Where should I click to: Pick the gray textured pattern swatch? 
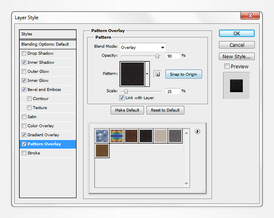[175, 136]
